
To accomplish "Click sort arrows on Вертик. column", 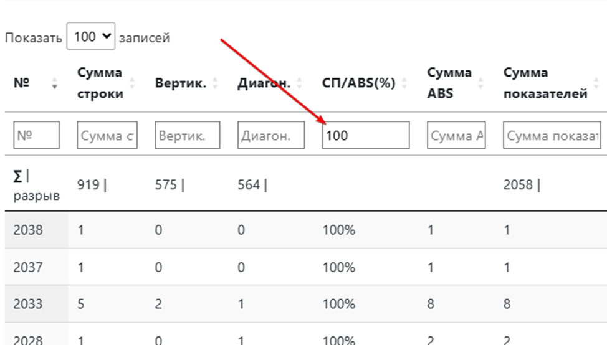I will point(216,83).
